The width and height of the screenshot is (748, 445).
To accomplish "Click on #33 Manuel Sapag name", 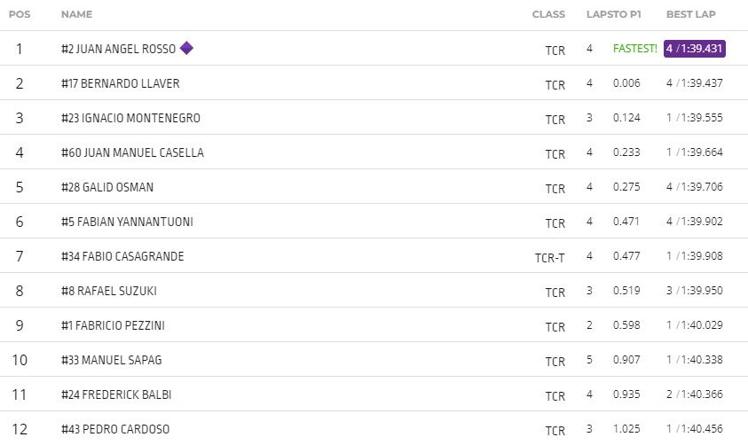I will point(112,360).
